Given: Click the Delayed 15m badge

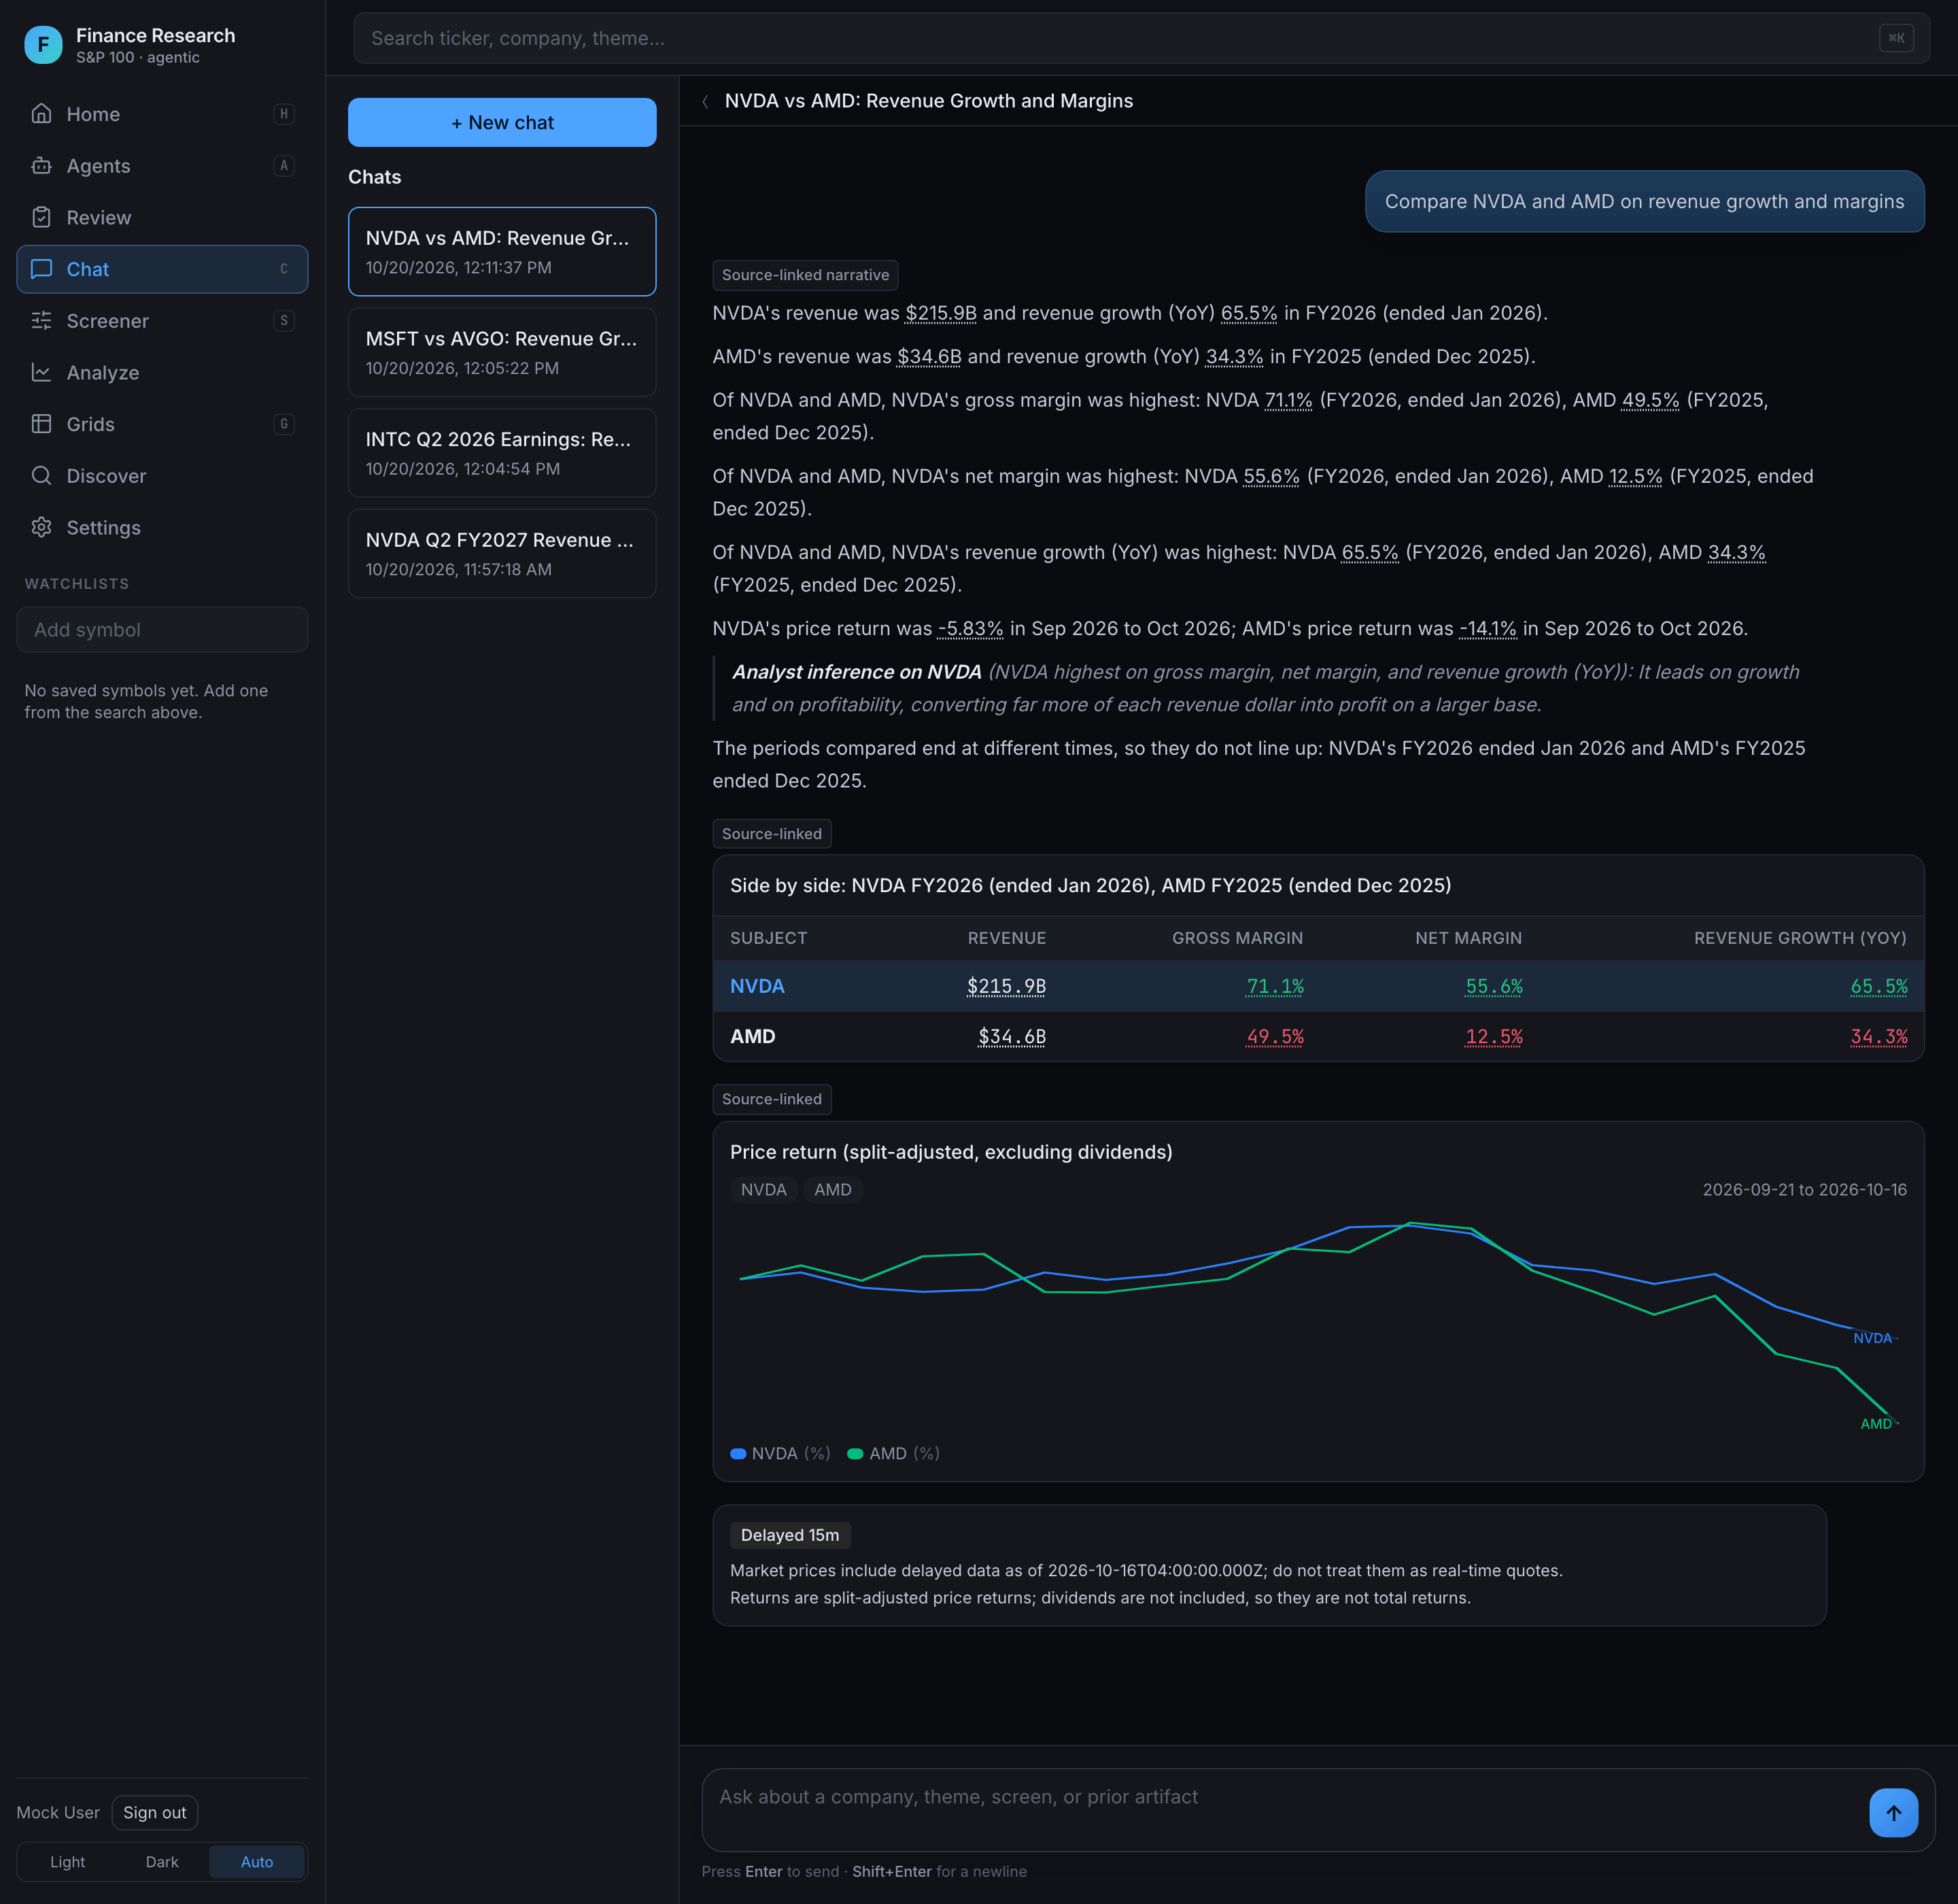Looking at the screenshot, I should click(790, 1534).
